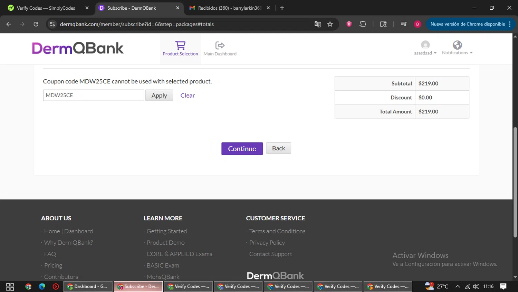518x292 pixels.
Task: Apply the coupon code
Action: (159, 95)
